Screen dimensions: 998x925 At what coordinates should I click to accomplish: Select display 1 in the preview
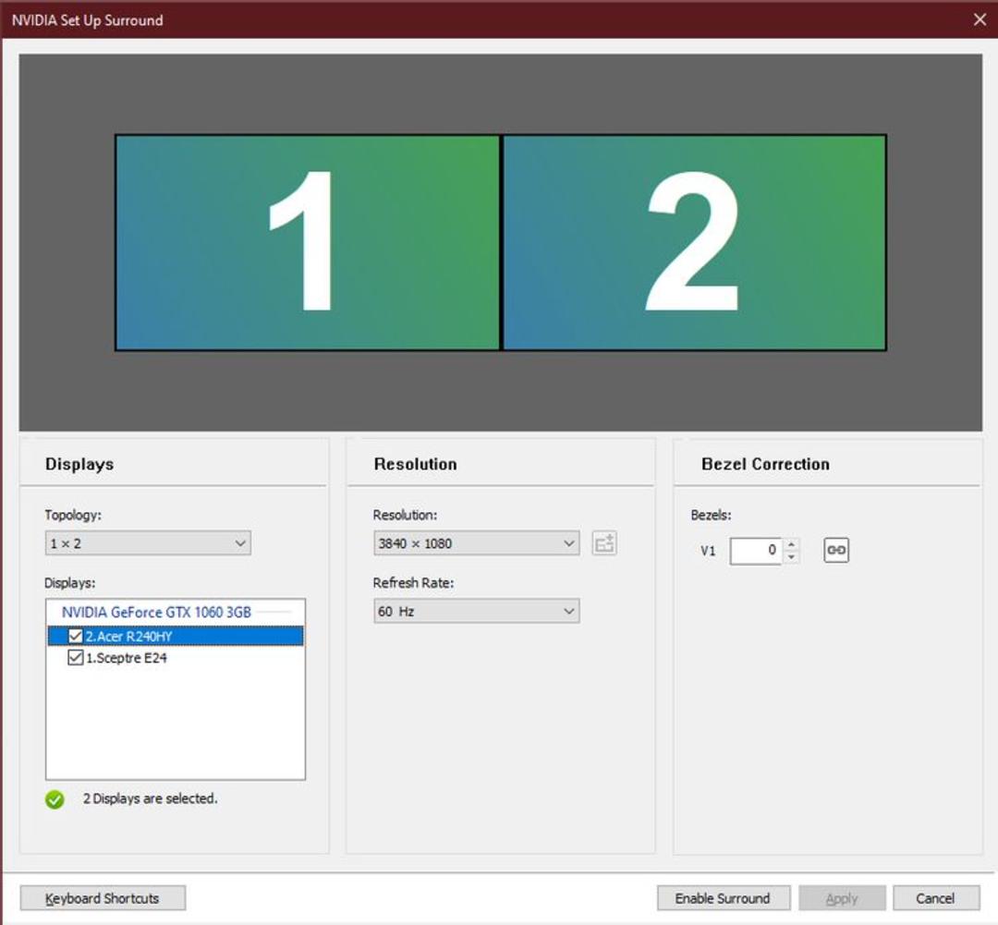[308, 242]
